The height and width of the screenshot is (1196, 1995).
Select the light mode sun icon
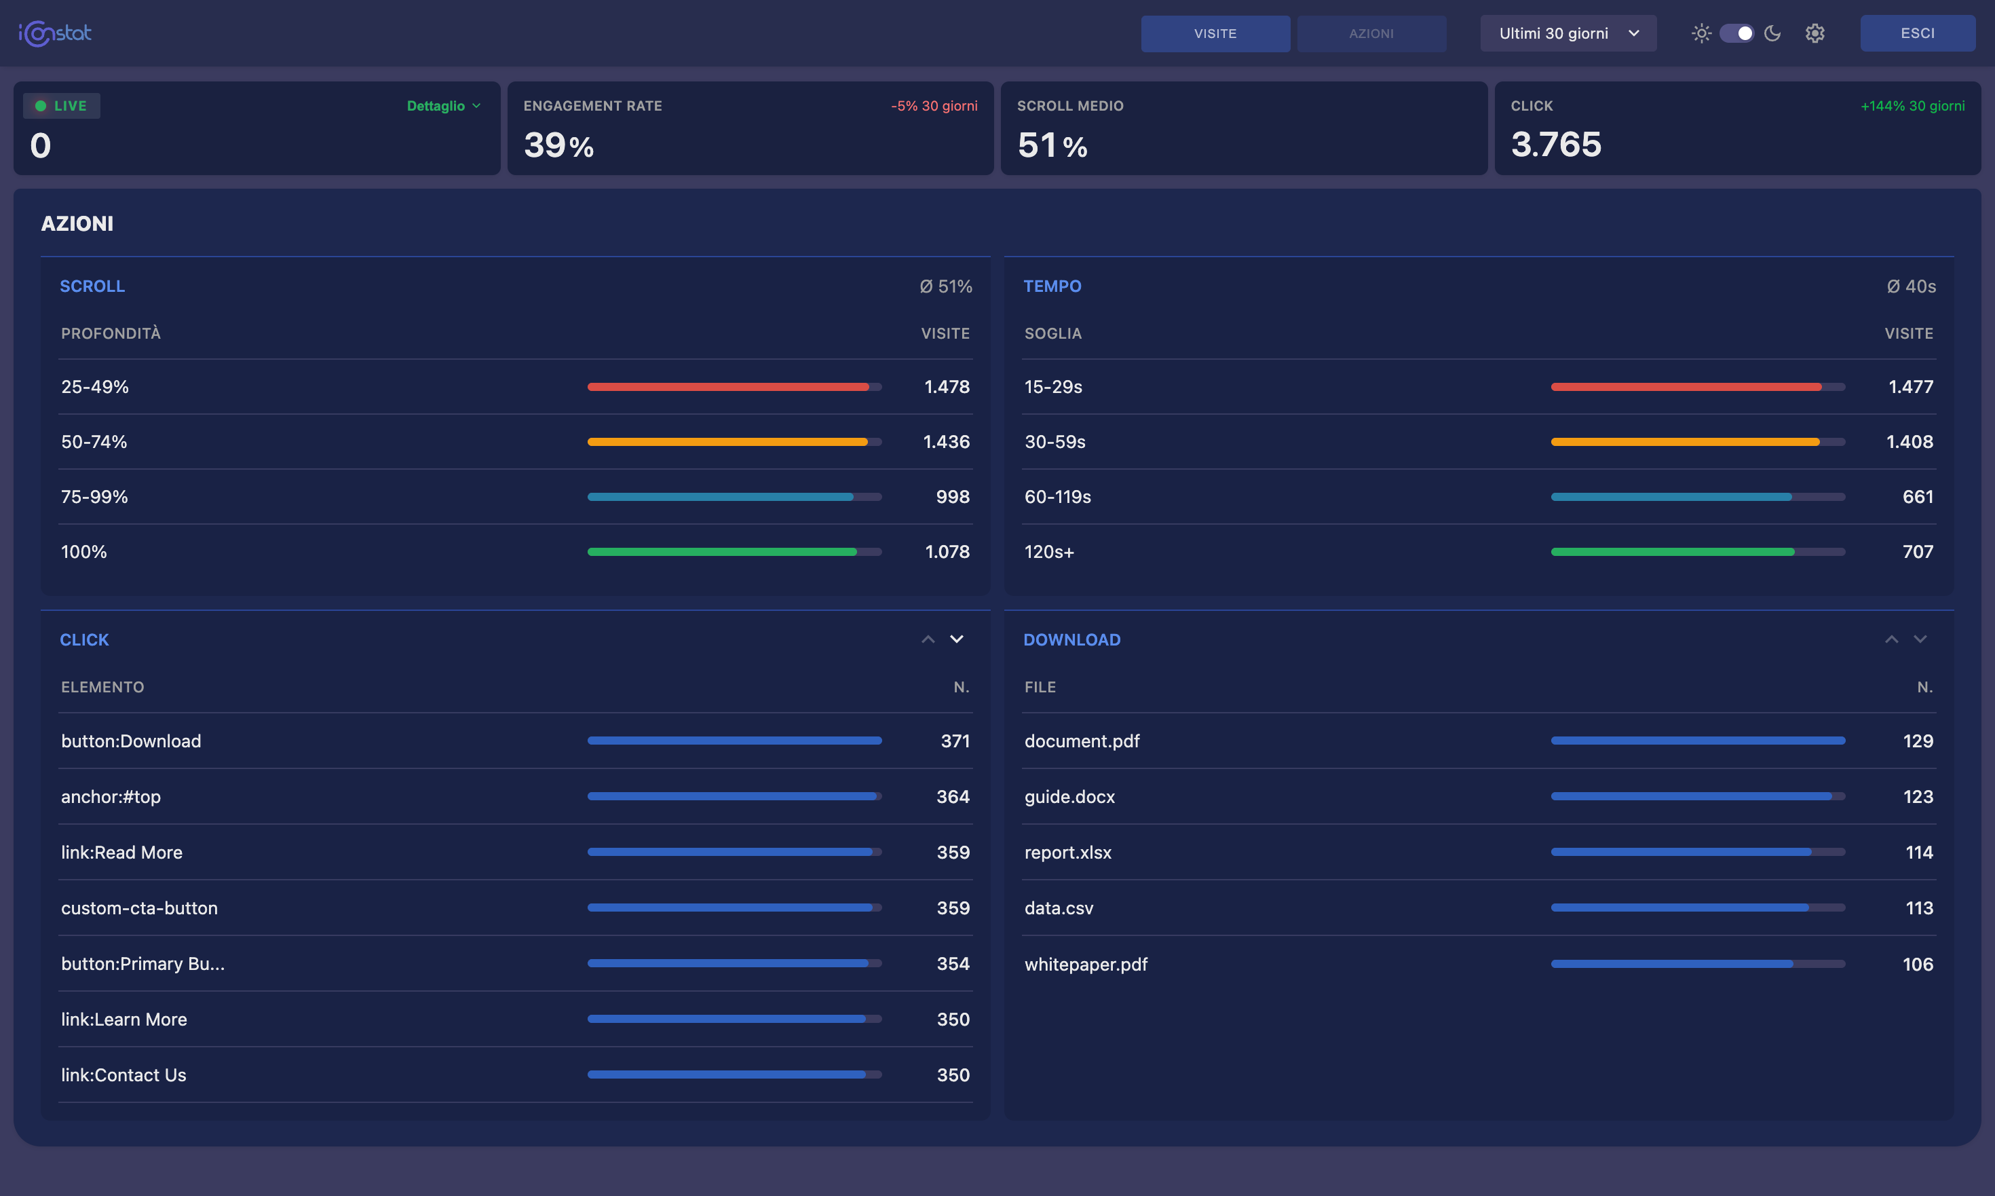coord(1702,33)
